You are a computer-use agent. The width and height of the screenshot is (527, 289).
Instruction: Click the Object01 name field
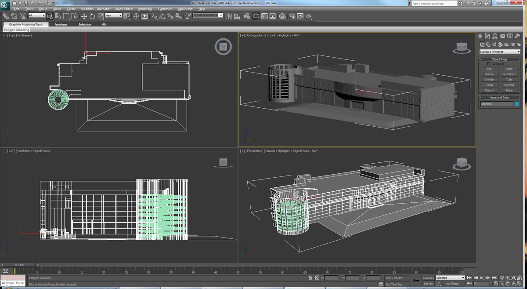(496, 104)
